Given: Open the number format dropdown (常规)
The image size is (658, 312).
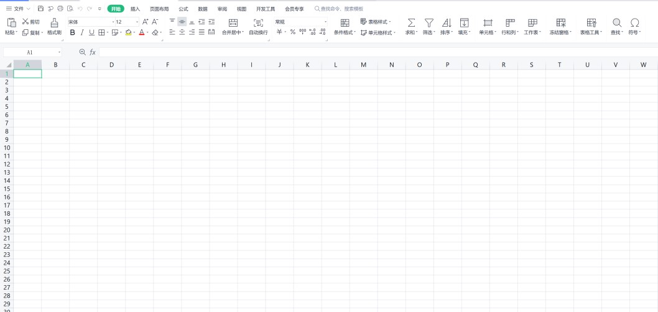Looking at the screenshot, I should 325,22.
